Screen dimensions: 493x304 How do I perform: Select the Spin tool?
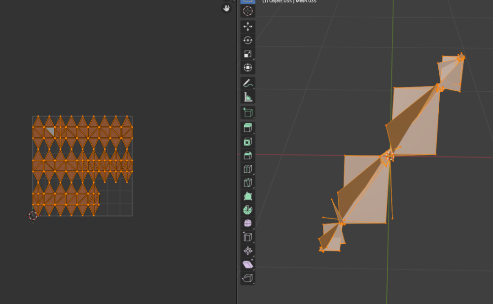[248, 210]
